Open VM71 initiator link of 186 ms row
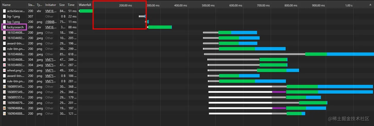Image resolution: width=374 pixels, height=126 pixels. tap(50, 76)
